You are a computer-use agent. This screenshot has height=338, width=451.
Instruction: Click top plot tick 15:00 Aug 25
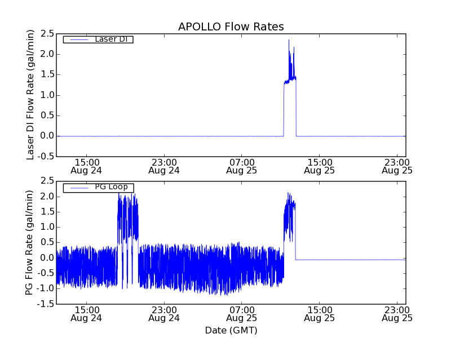319,166
